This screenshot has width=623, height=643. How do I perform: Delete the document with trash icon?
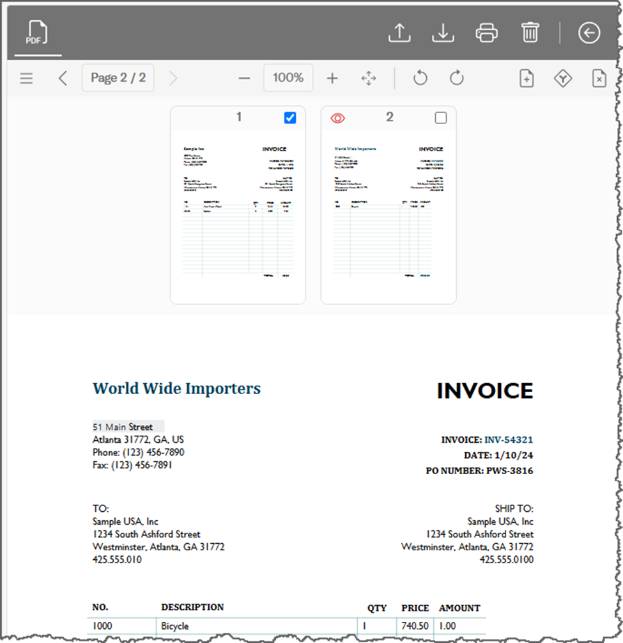coord(530,33)
